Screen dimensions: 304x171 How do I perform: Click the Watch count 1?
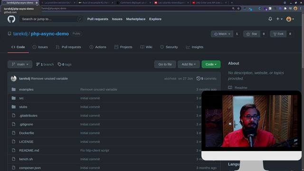point(237,34)
